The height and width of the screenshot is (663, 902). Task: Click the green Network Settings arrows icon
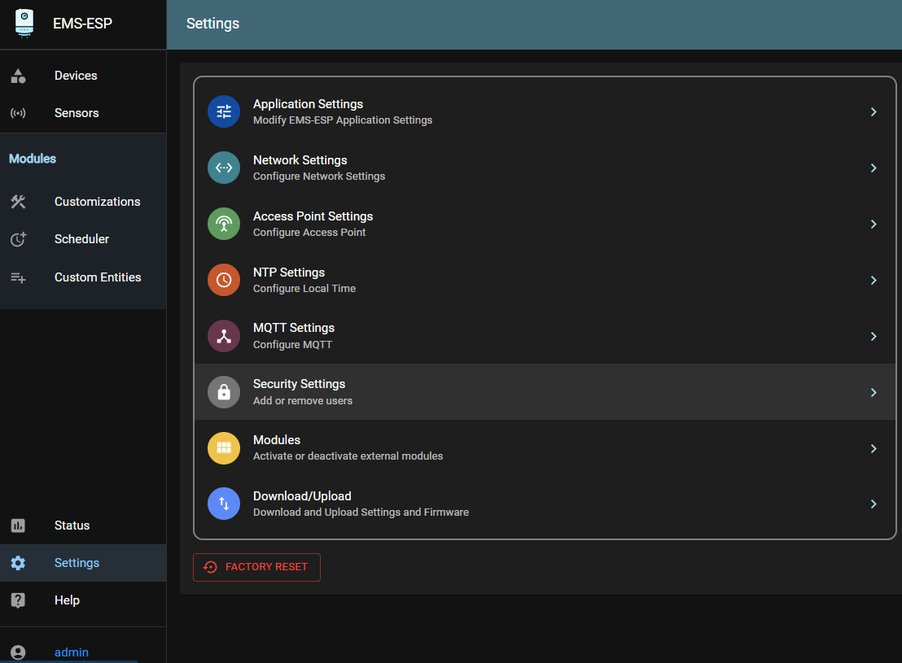point(223,168)
